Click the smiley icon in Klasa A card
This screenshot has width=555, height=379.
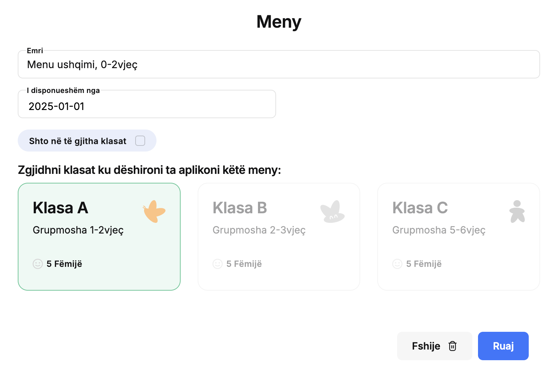coord(38,264)
